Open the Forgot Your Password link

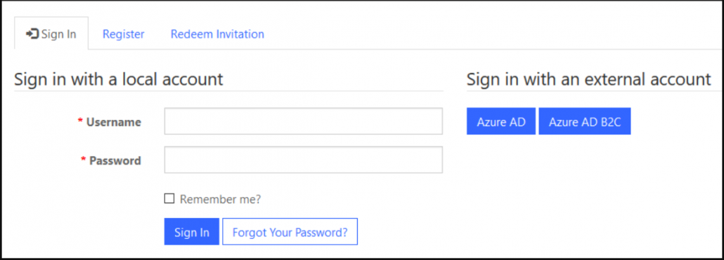290,232
